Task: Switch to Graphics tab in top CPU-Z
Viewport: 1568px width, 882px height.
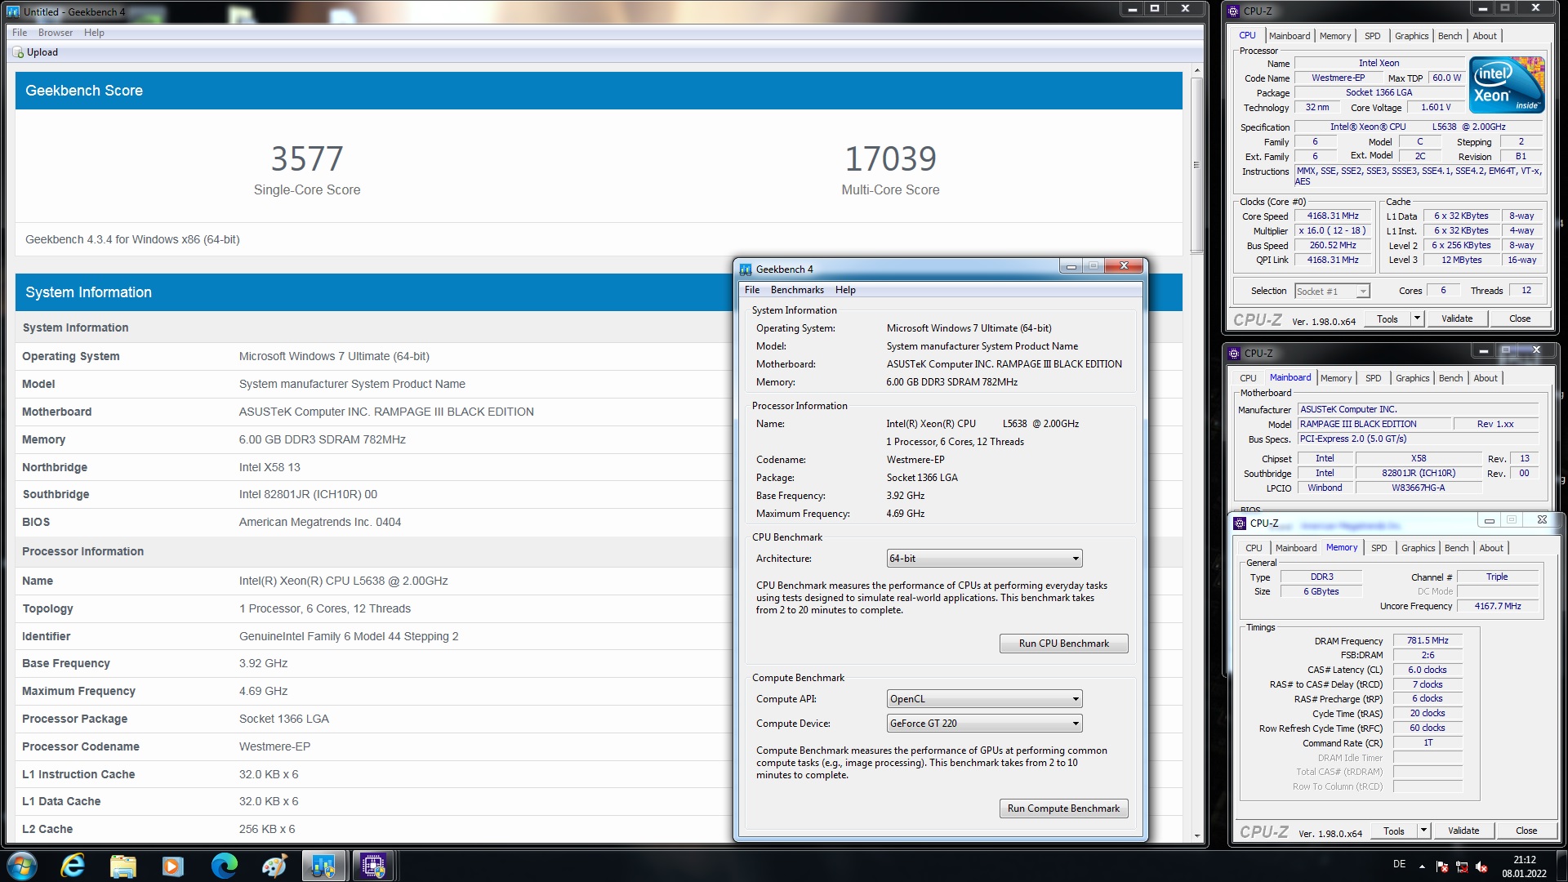Action: [1411, 36]
